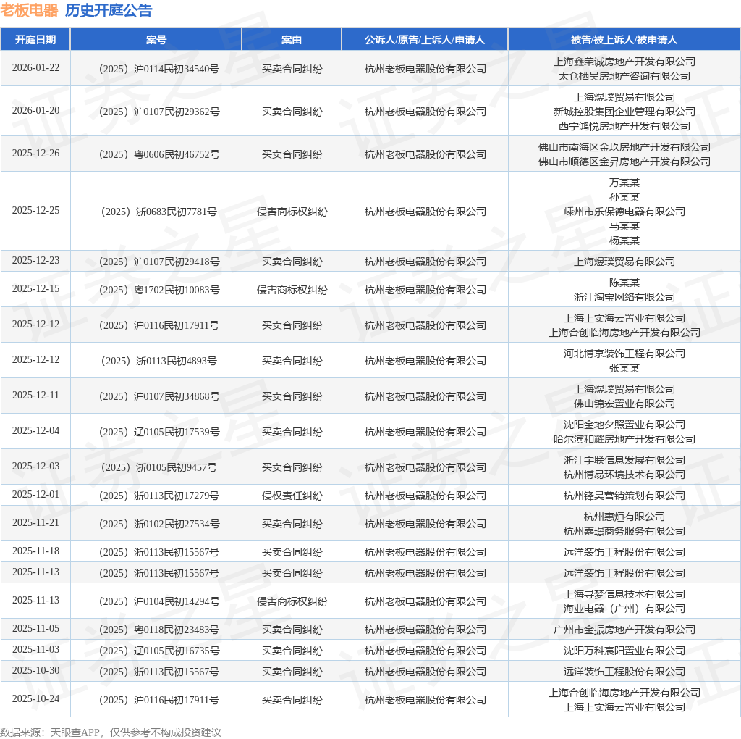Click the 案号 column header
This screenshot has height=739, width=741.
pyautogui.click(x=156, y=40)
